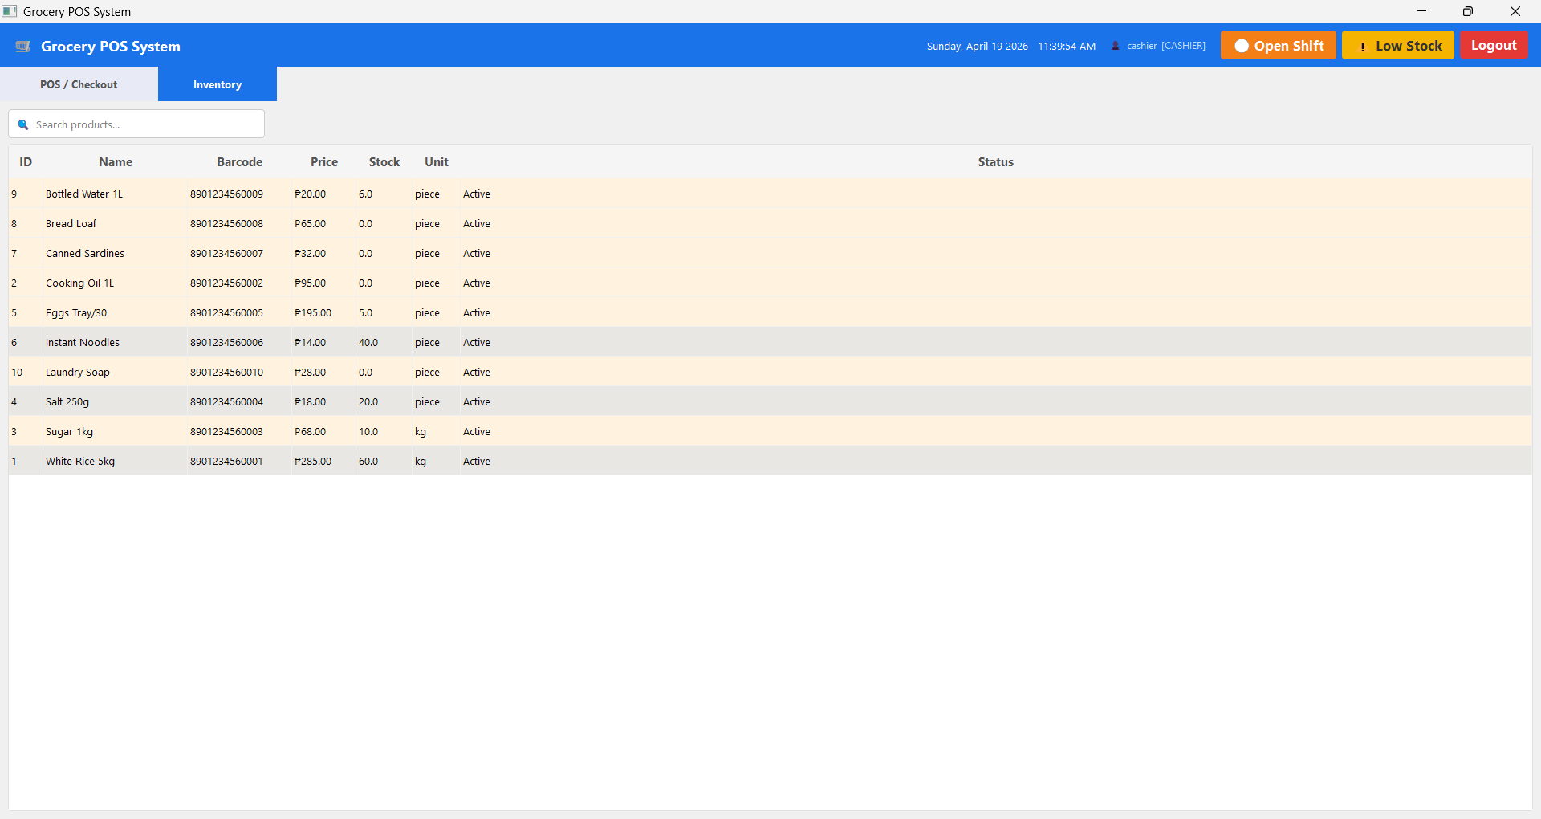
Task: Click the cashier [CASHIER] user label
Action: (1165, 46)
